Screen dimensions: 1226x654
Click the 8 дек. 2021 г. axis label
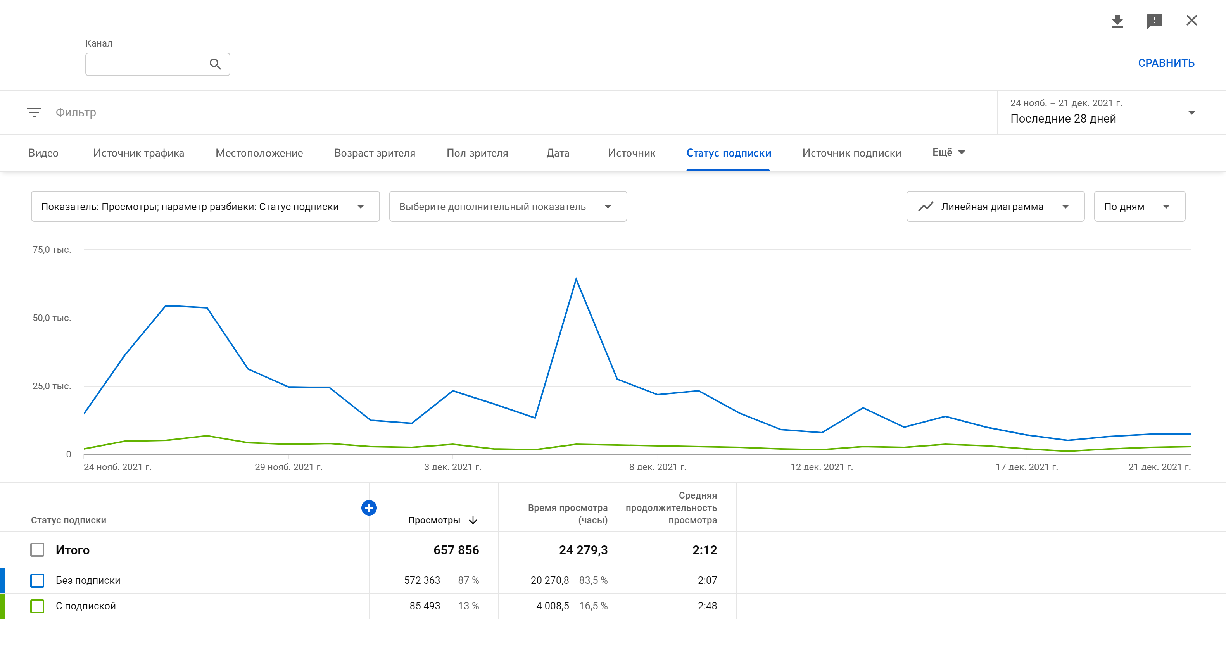657,467
